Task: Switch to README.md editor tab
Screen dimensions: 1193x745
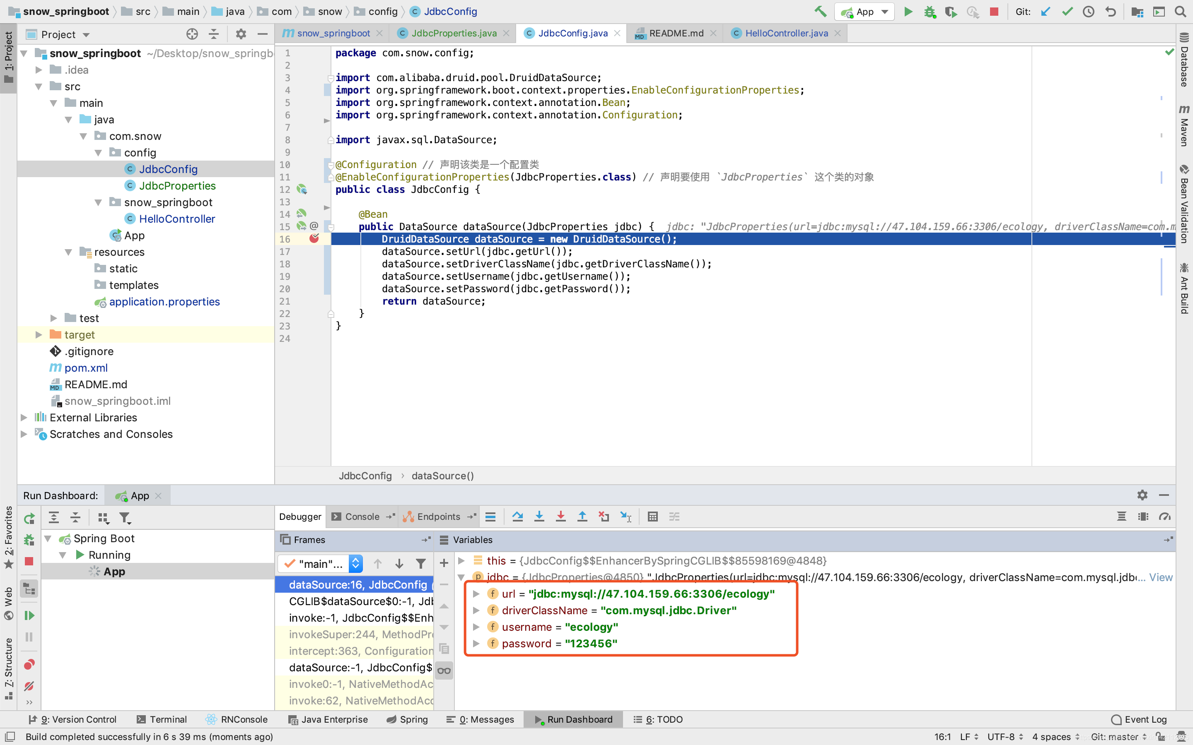Action: (x=675, y=33)
